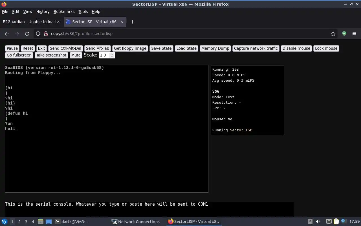361x226 pixels.
Task: Click Take screenshot button
Action: point(51,55)
